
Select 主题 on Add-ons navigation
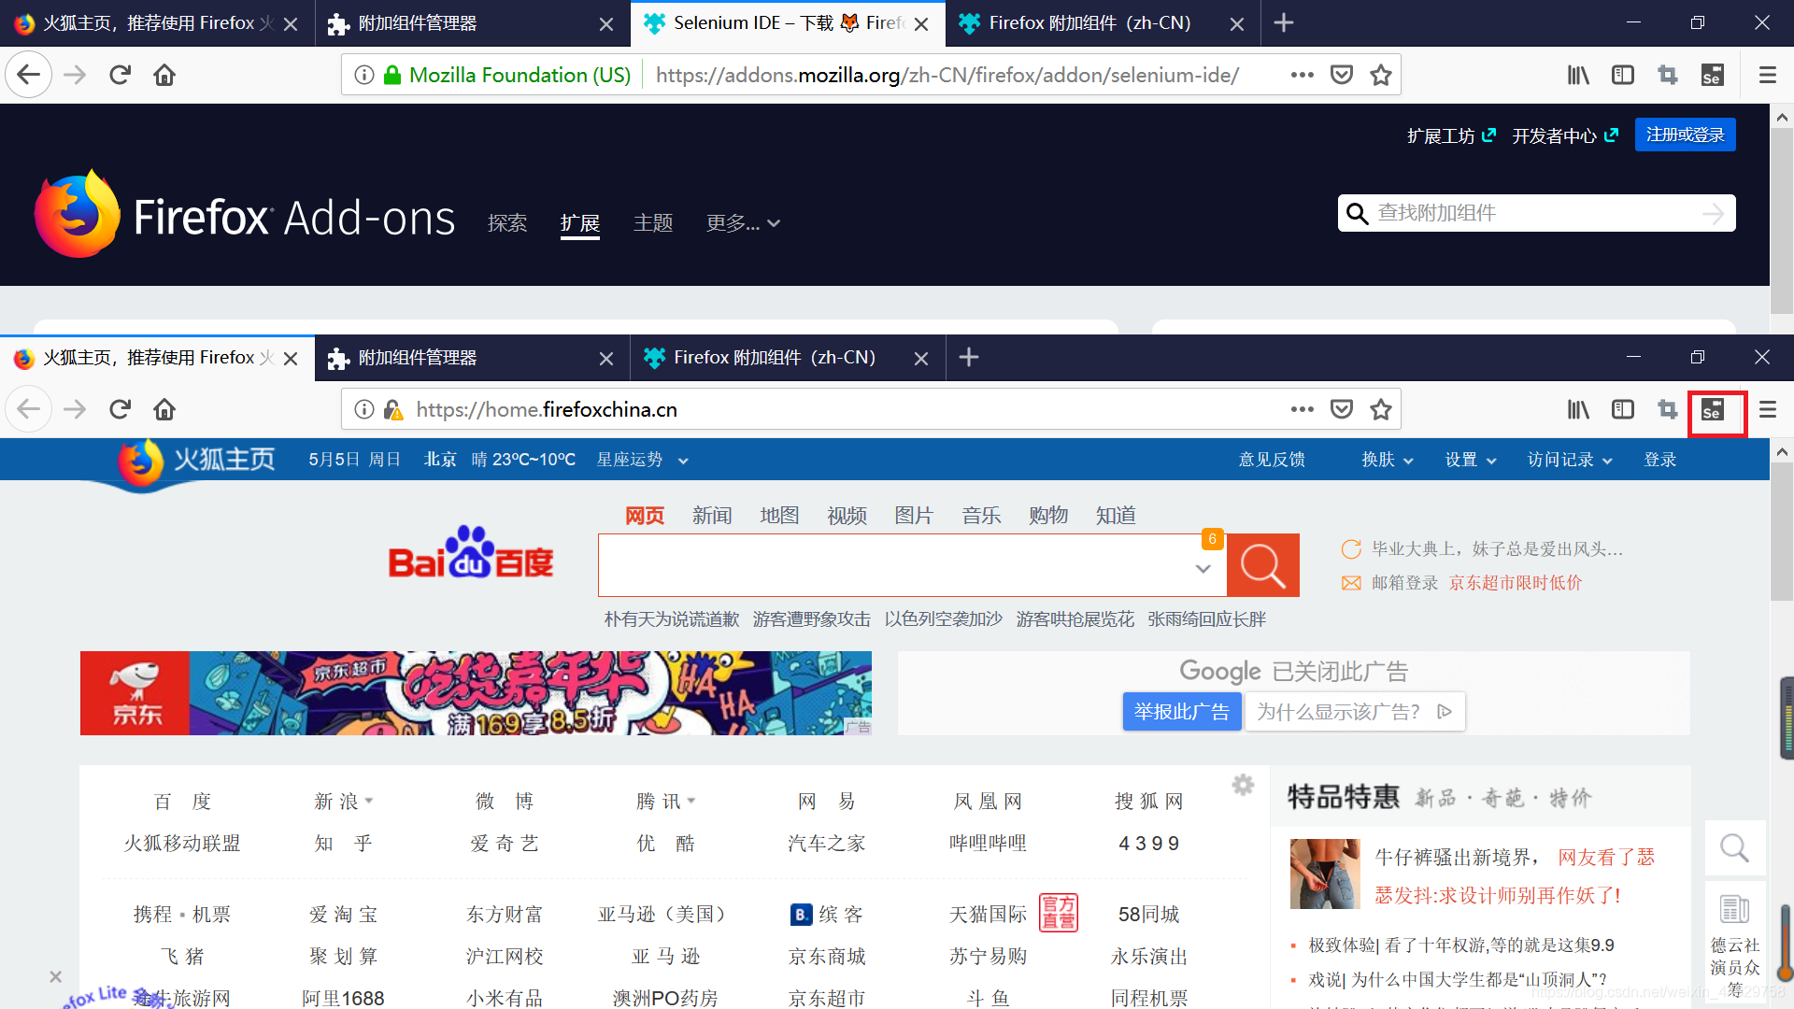(653, 223)
